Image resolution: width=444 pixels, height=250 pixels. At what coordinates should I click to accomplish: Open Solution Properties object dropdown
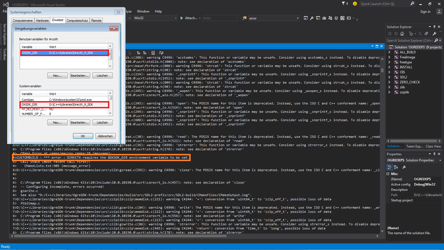pyautogui.click(x=440, y=160)
